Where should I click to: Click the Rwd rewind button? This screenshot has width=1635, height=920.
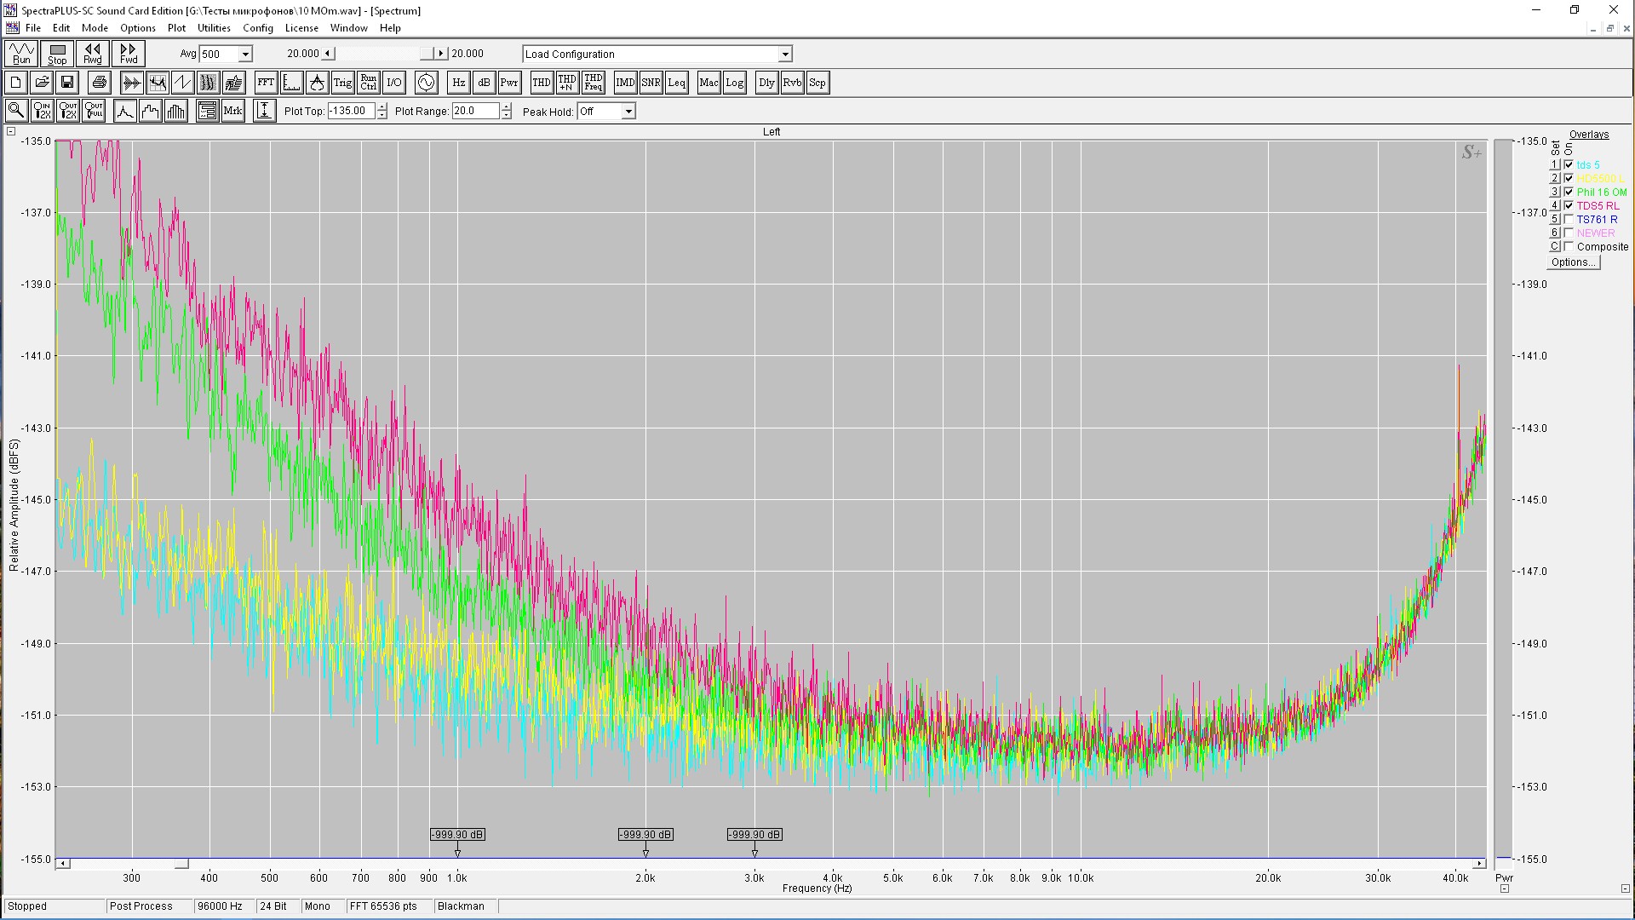pos(92,54)
